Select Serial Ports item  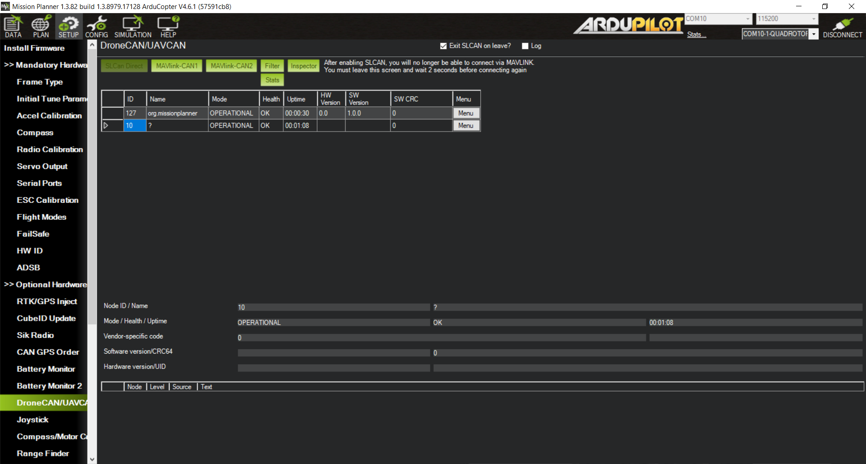coord(39,183)
